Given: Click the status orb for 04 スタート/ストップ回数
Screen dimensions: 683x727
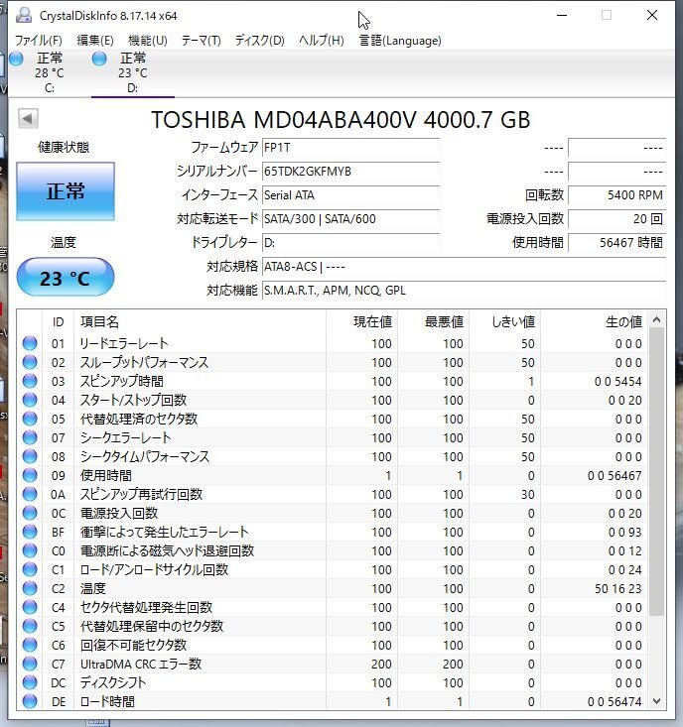Looking at the screenshot, I should click(30, 400).
